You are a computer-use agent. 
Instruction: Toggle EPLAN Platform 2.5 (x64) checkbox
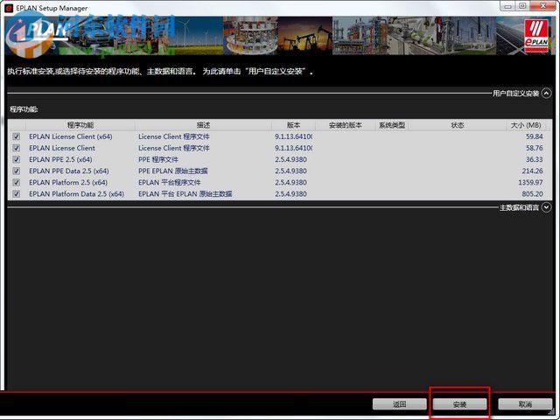tap(17, 182)
